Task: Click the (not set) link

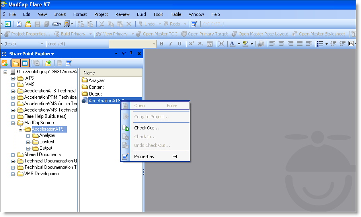Action: tap(57, 44)
